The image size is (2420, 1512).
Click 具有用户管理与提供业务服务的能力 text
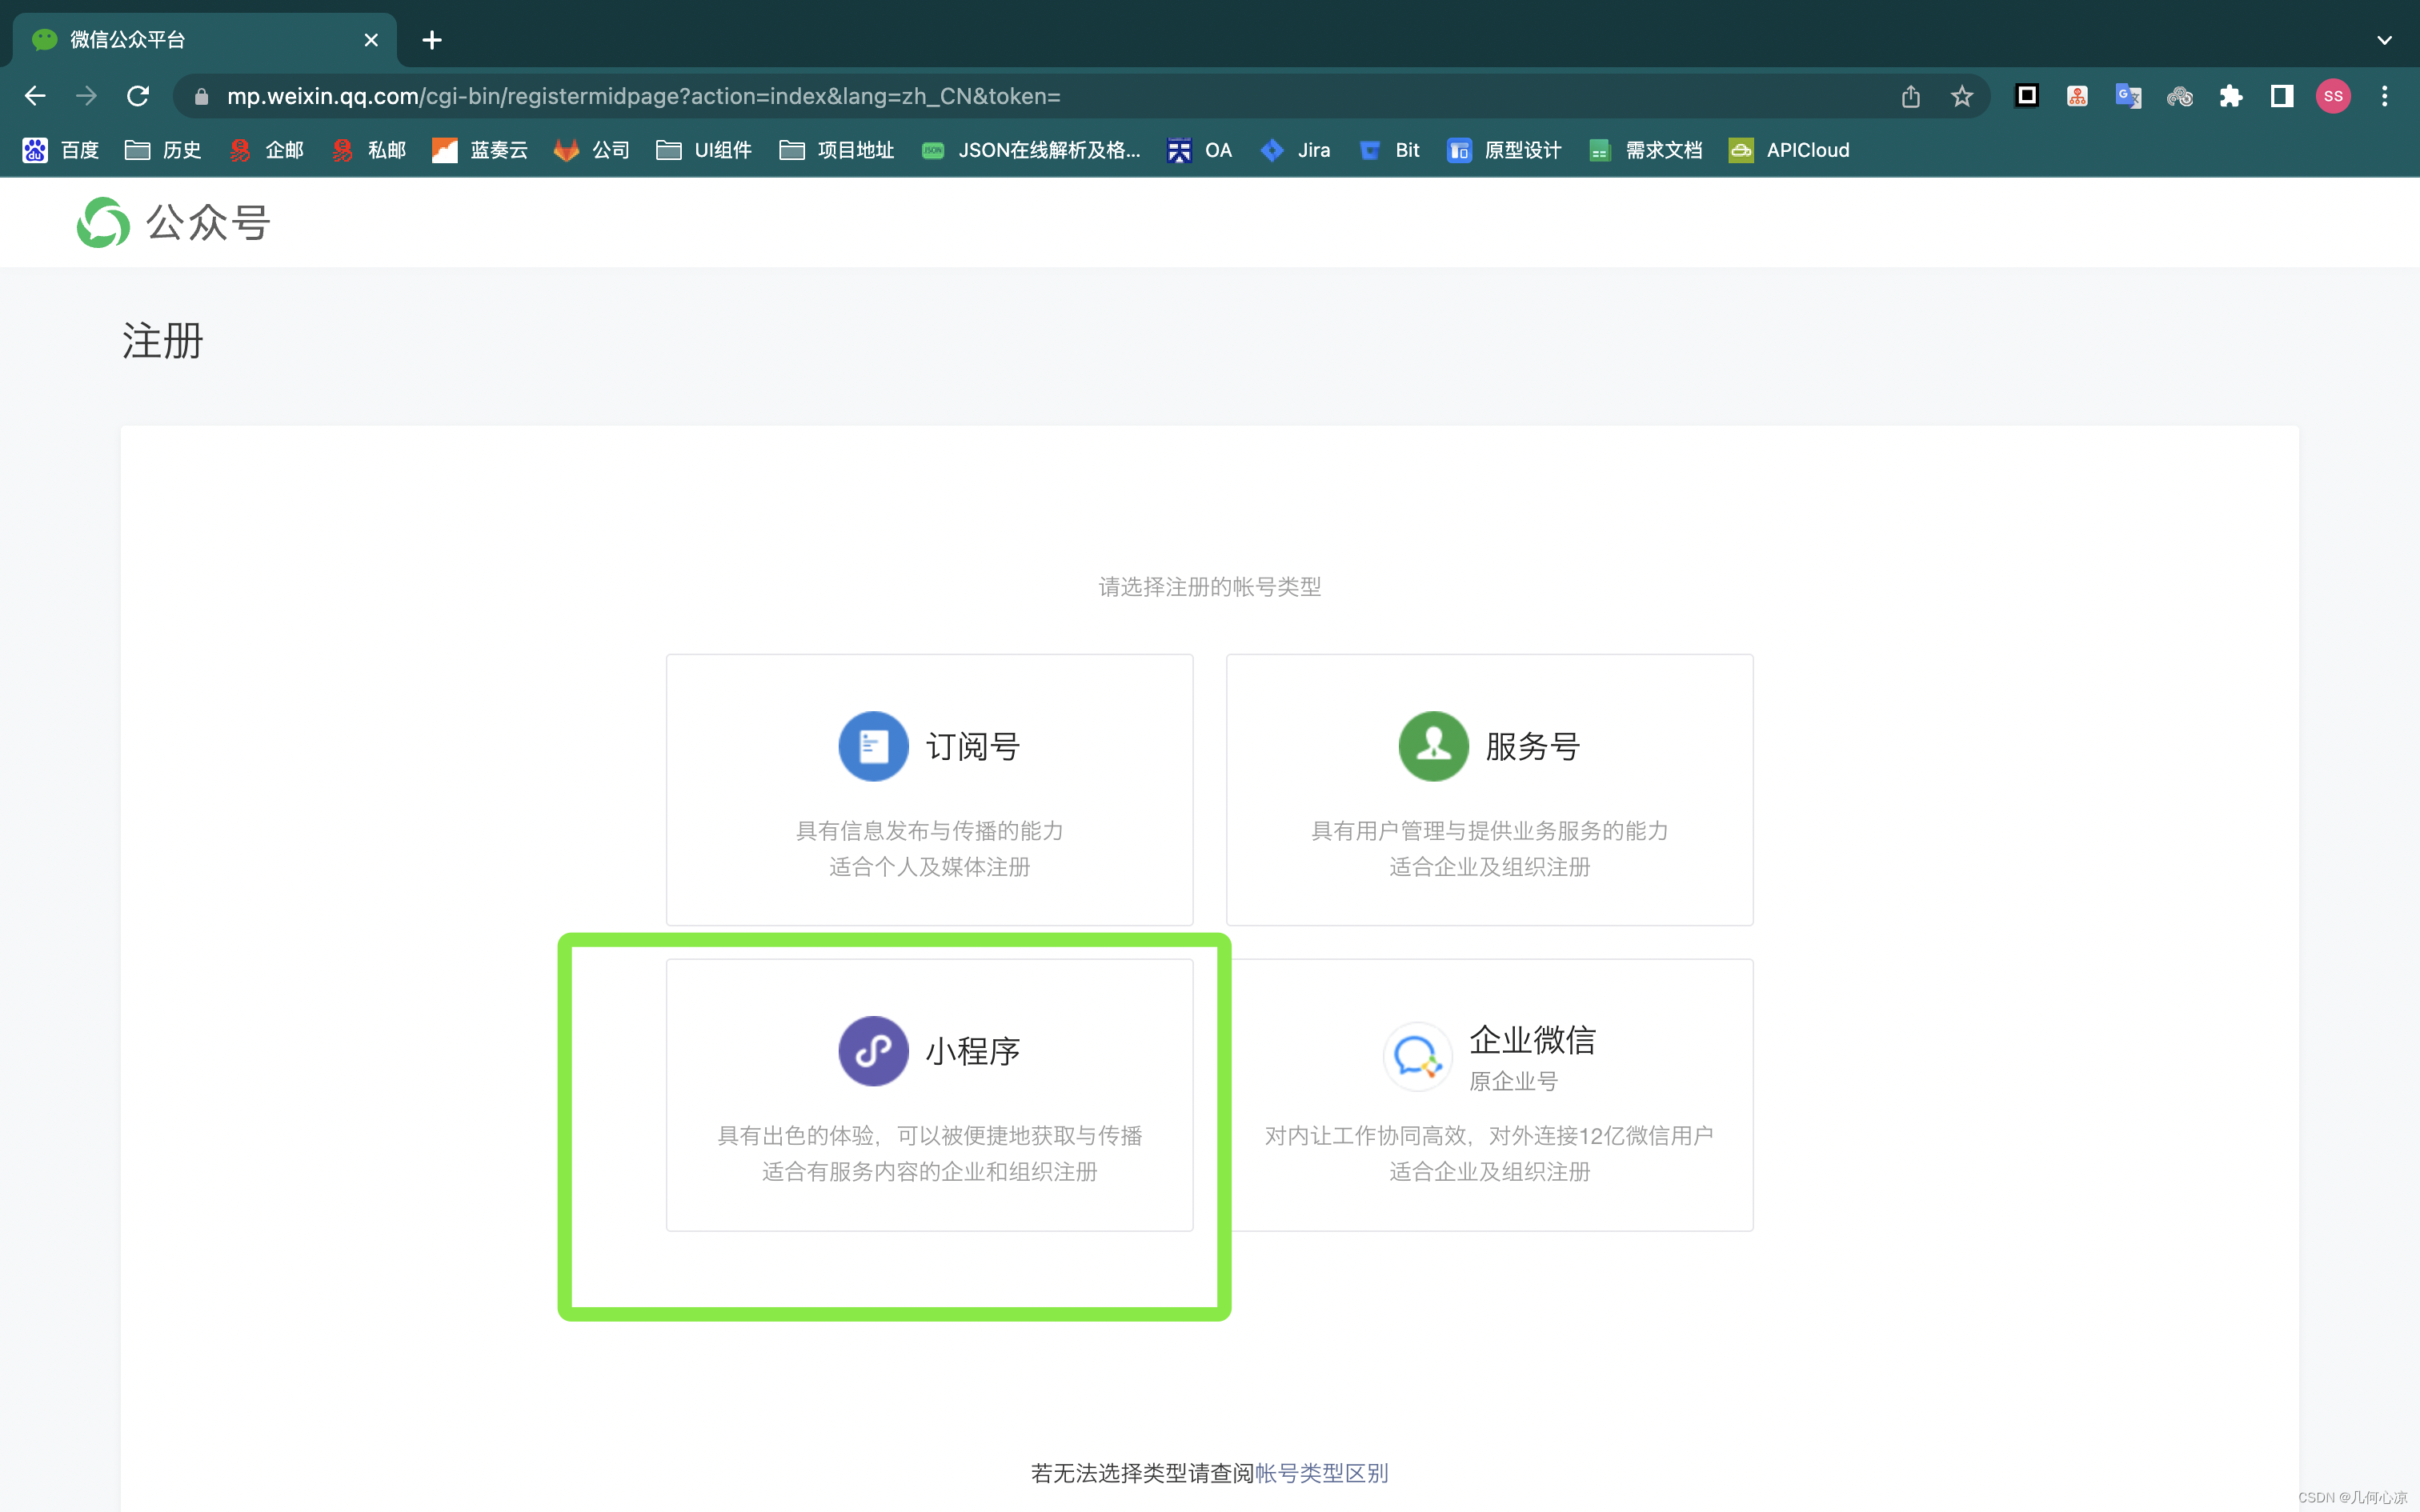(1489, 831)
